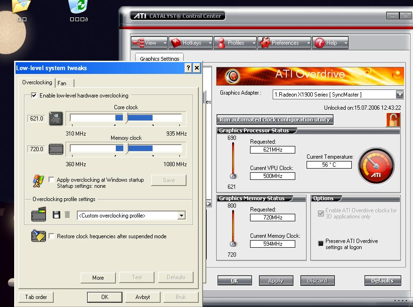The height and width of the screenshot is (307, 413).
Task: Check Restore clock frequencies after suspended mode
Action: (x=52, y=236)
